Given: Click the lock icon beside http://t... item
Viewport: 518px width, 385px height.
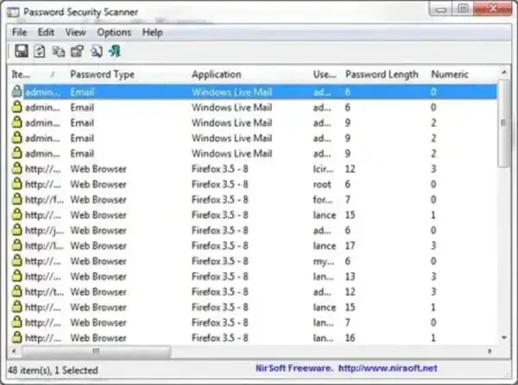Looking at the screenshot, I should pos(17,291).
